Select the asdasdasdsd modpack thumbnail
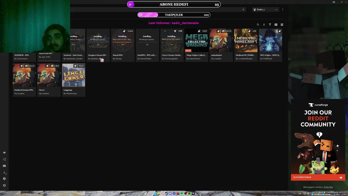Screen dimensions: 348x196 click(x=221, y=41)
